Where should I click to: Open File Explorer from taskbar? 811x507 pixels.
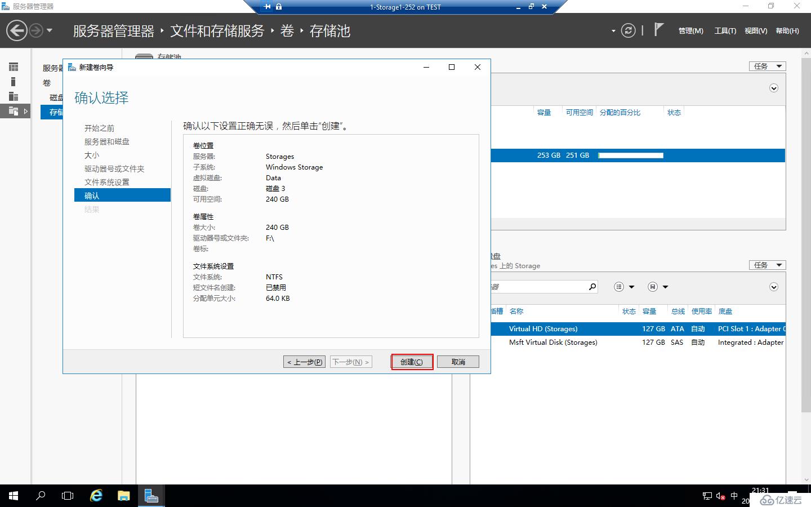(x=123, y=496)
